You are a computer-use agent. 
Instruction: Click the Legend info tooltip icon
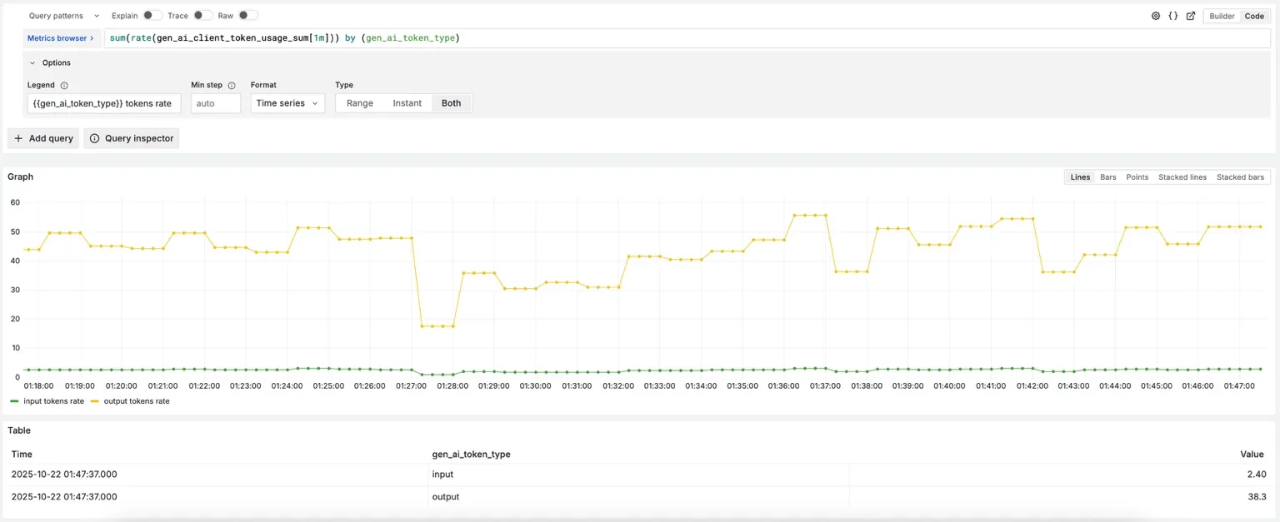[x=64, y=84]
